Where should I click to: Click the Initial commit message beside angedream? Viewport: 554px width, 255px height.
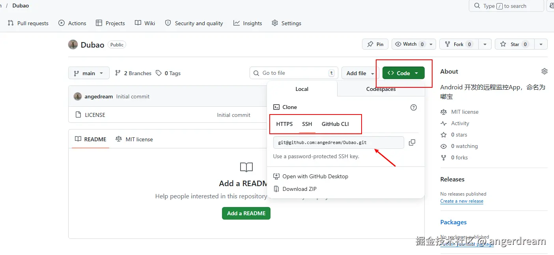click(x=133, y=96)
